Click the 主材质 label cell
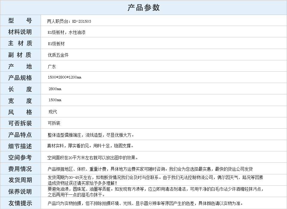287x209 pixels. pyautogui.click(x=20, y=43)
